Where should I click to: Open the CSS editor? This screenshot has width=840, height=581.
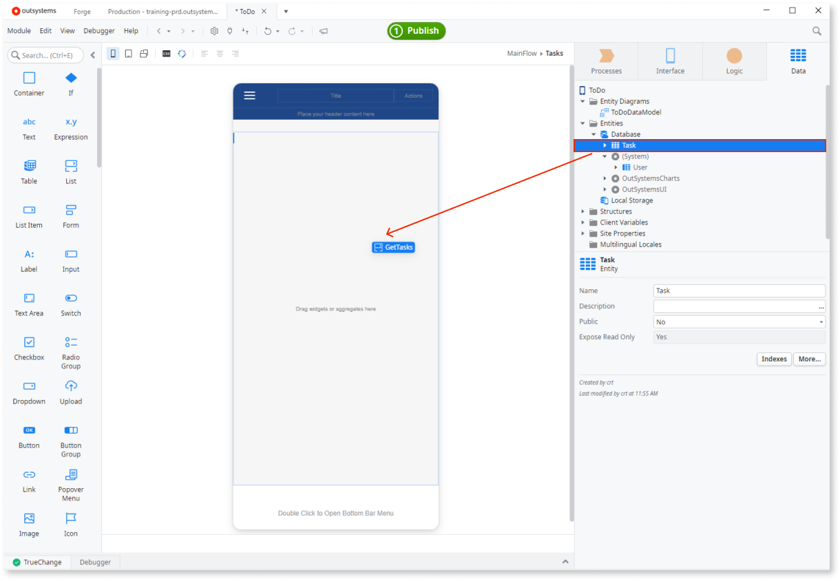click(166, 53)
